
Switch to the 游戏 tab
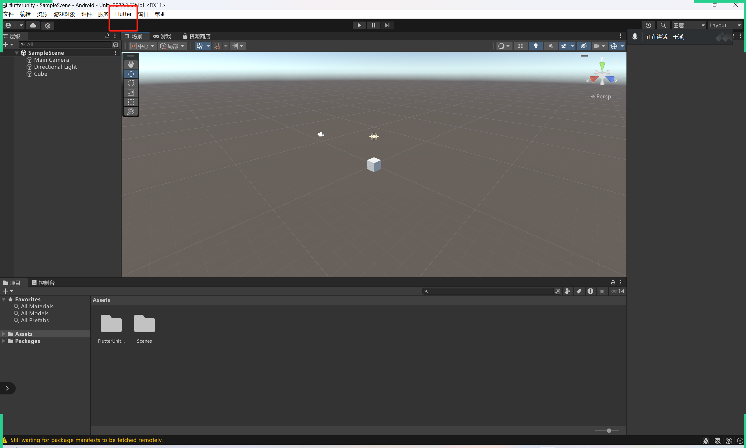pyautogui.click(x=162, y=36)
